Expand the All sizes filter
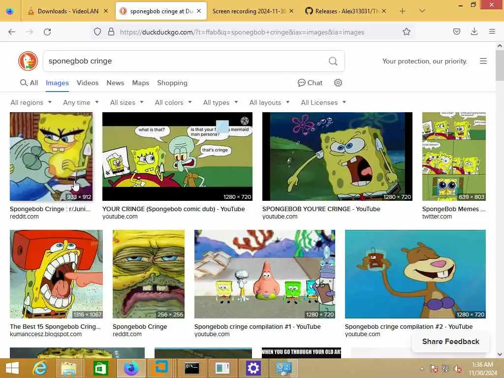504x378 pixels. [126, 102]
